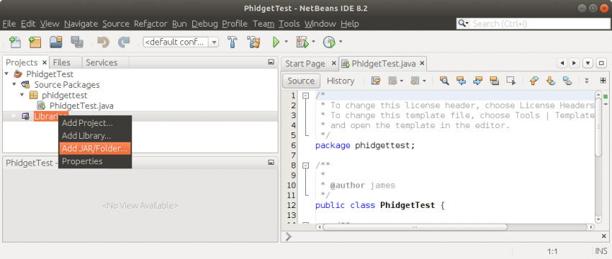Minimize the PhidgetTest Navigator panel
The image size is (612, 259).
(271, 163)
